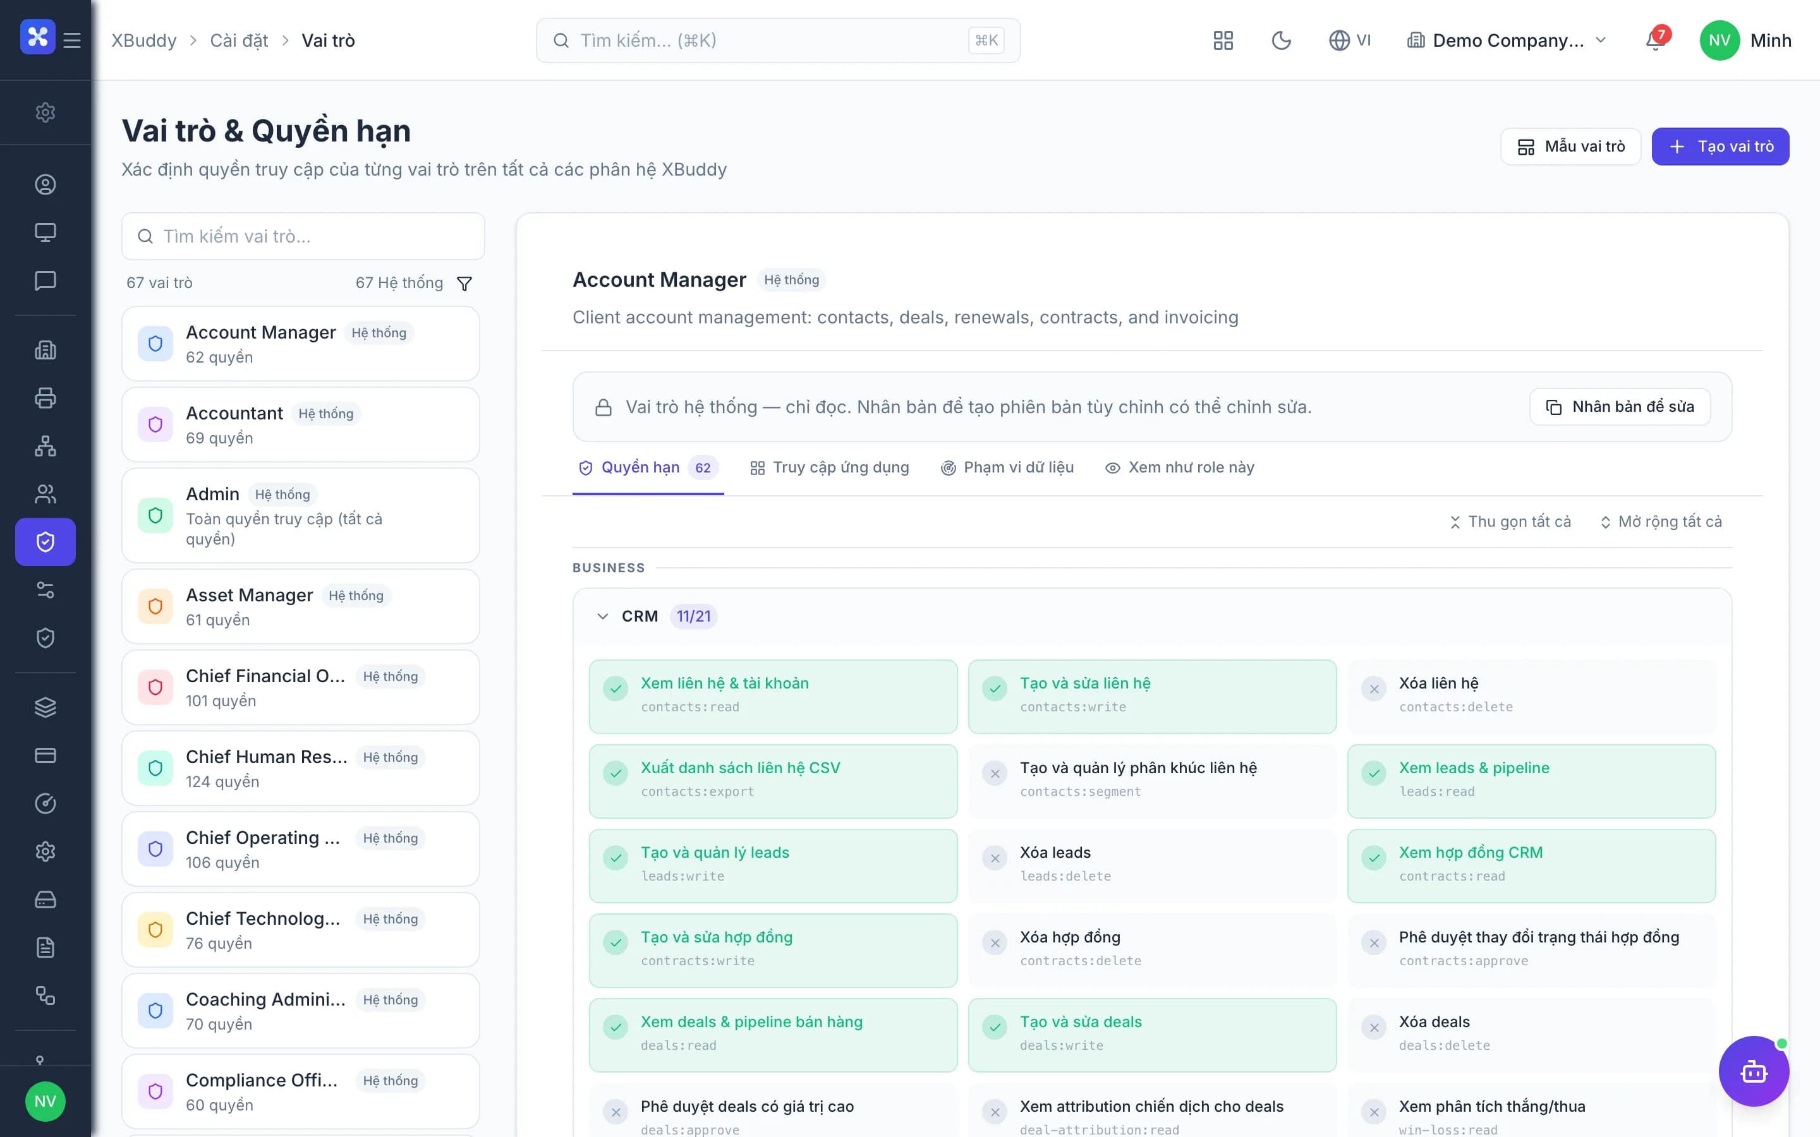Viewport: 1820px width, 1137px height.
Task: Select the Asset Manager role card
Action: [x=301, y=607]
